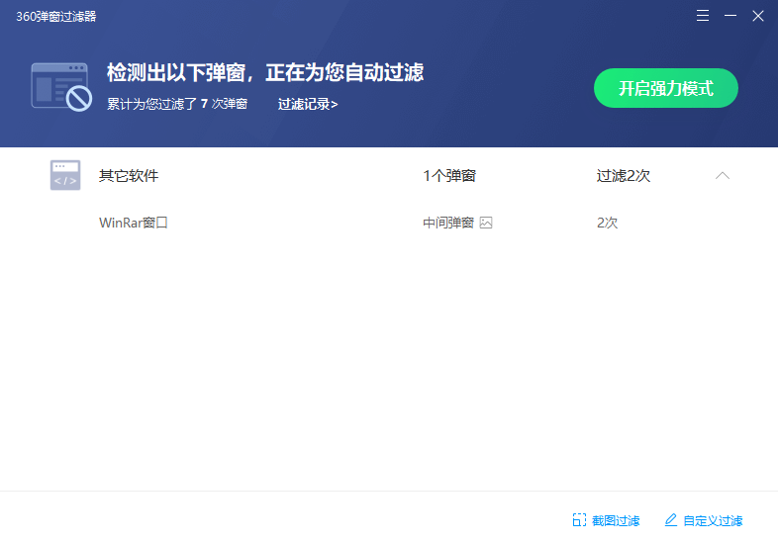
Task: Open the 自定义过滤 text link
Action: tap(713, 520)
